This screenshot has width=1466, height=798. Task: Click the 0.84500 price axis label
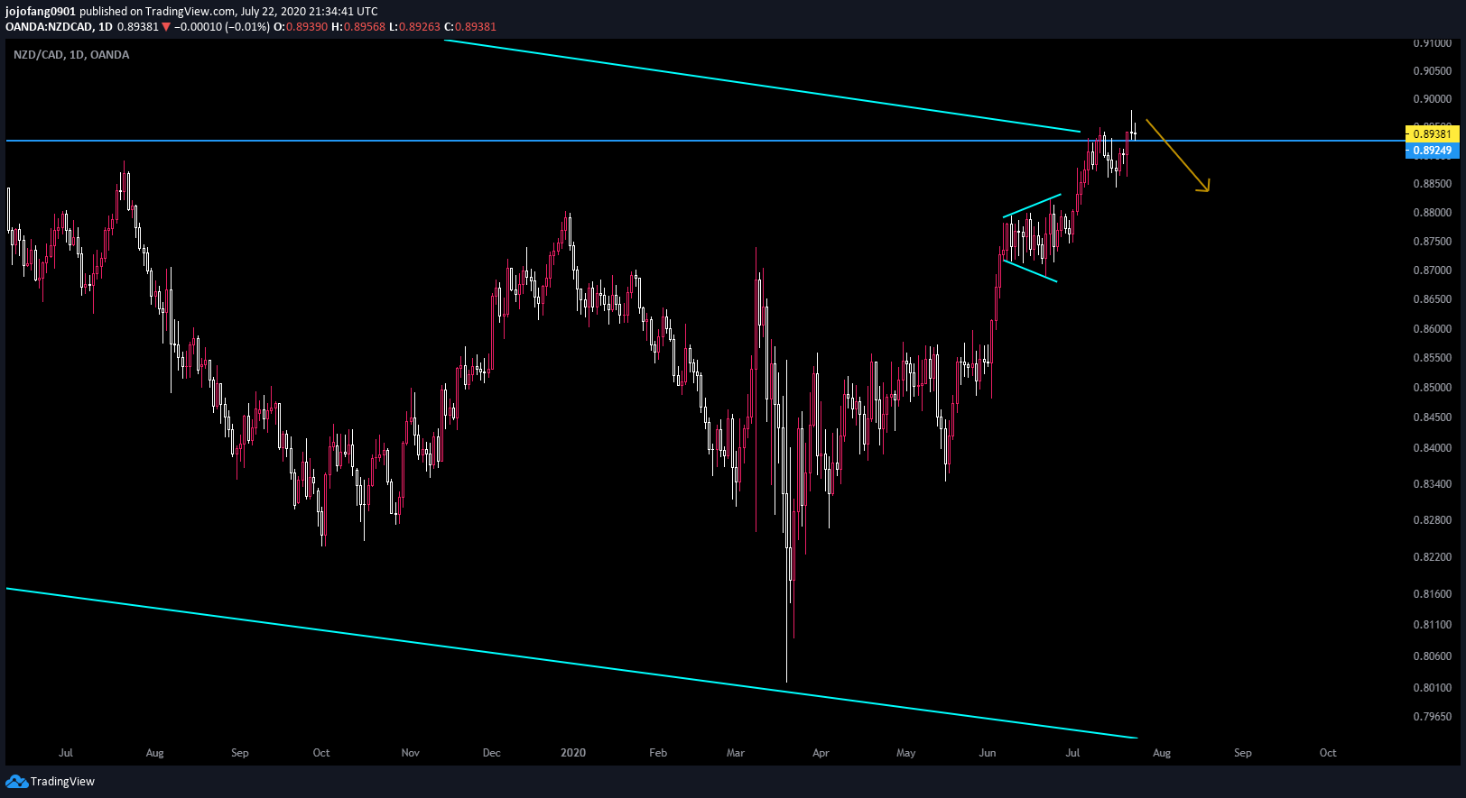pos(1433,417)
